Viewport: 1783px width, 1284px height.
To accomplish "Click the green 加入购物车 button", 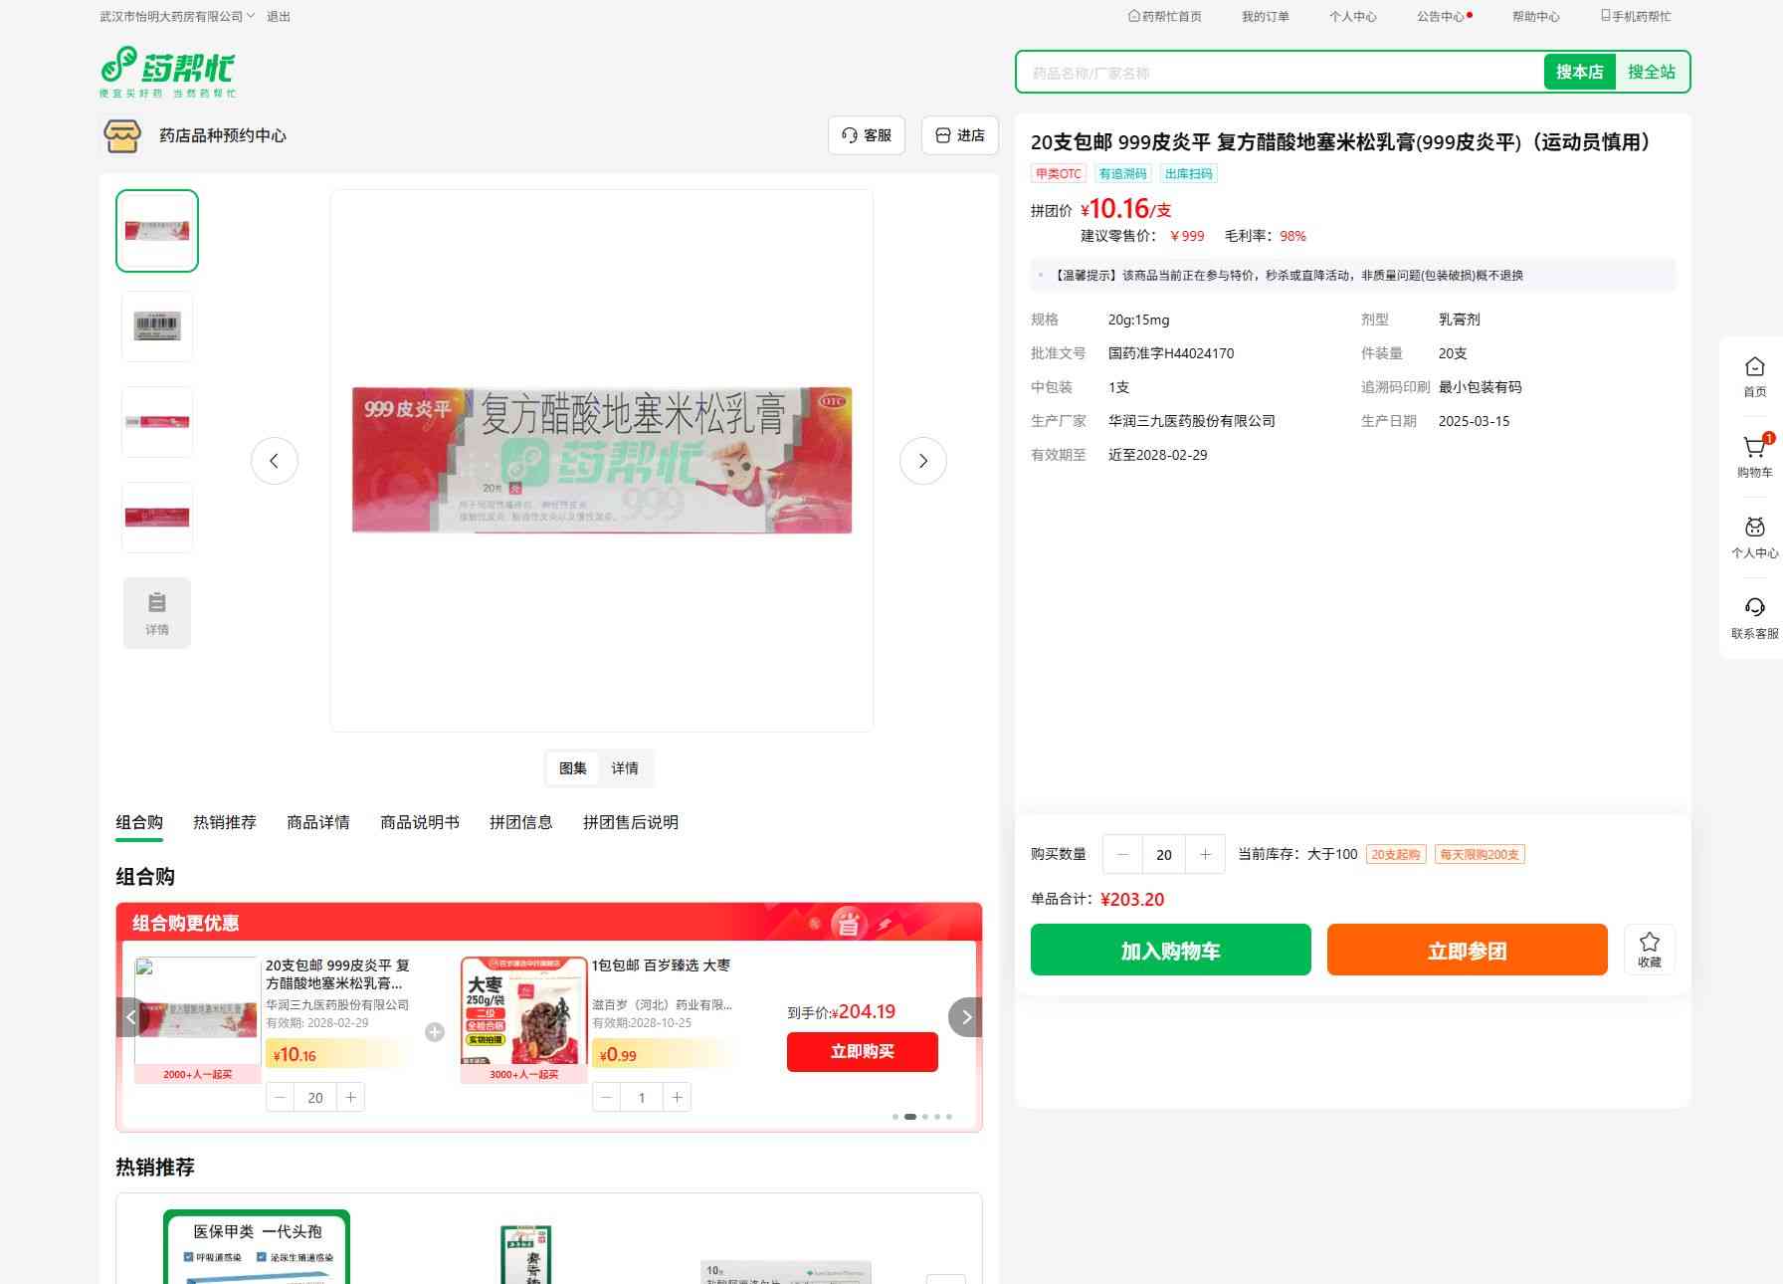I will [1170, 951].
